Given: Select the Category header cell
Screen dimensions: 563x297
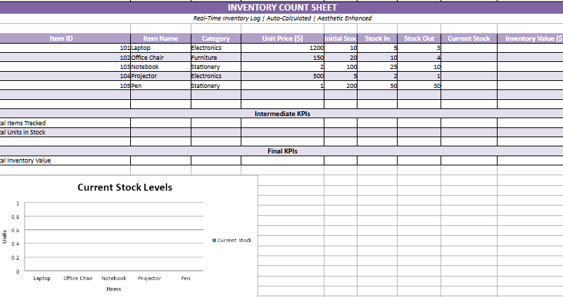Looking at the screenshot, I should tap(216, 39).
